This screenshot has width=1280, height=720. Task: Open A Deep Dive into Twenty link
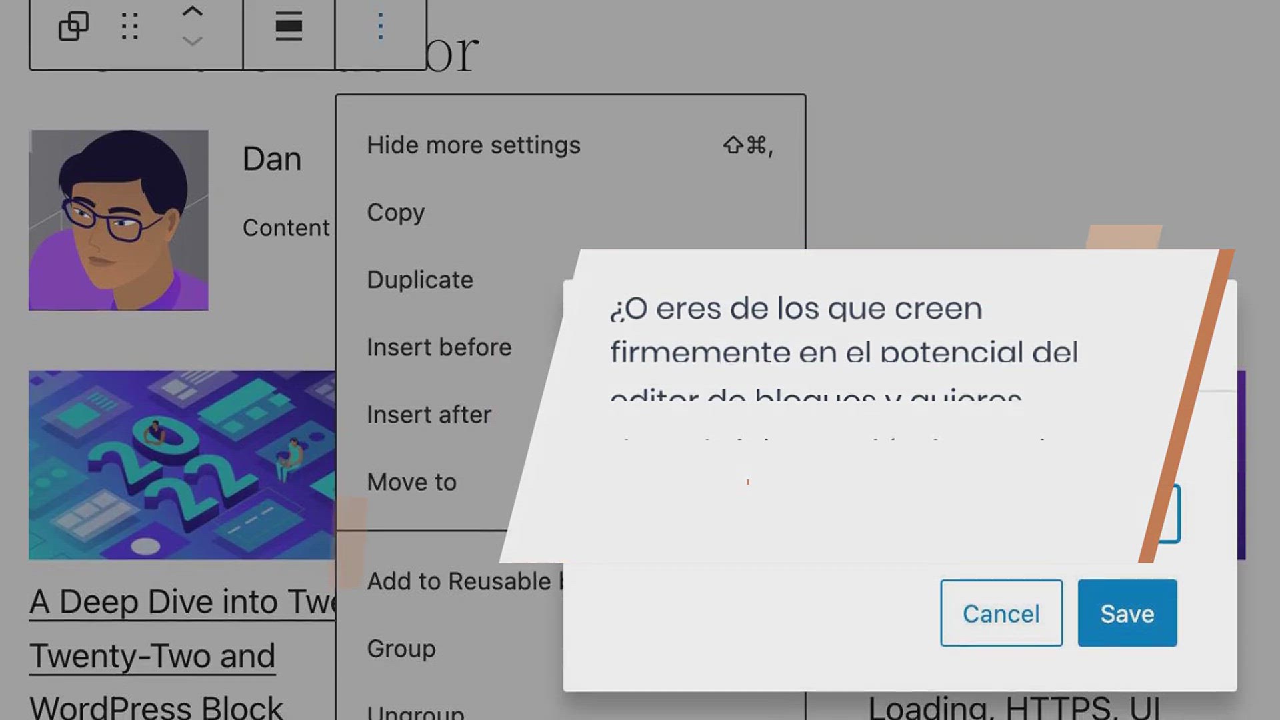pos(181,602)
